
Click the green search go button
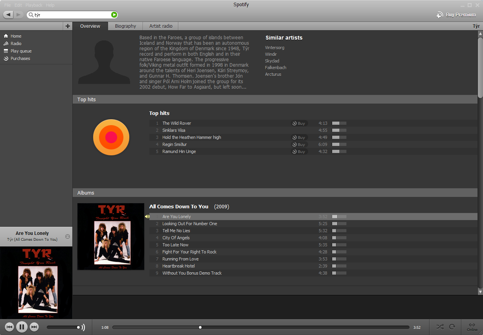coord(114,15)
